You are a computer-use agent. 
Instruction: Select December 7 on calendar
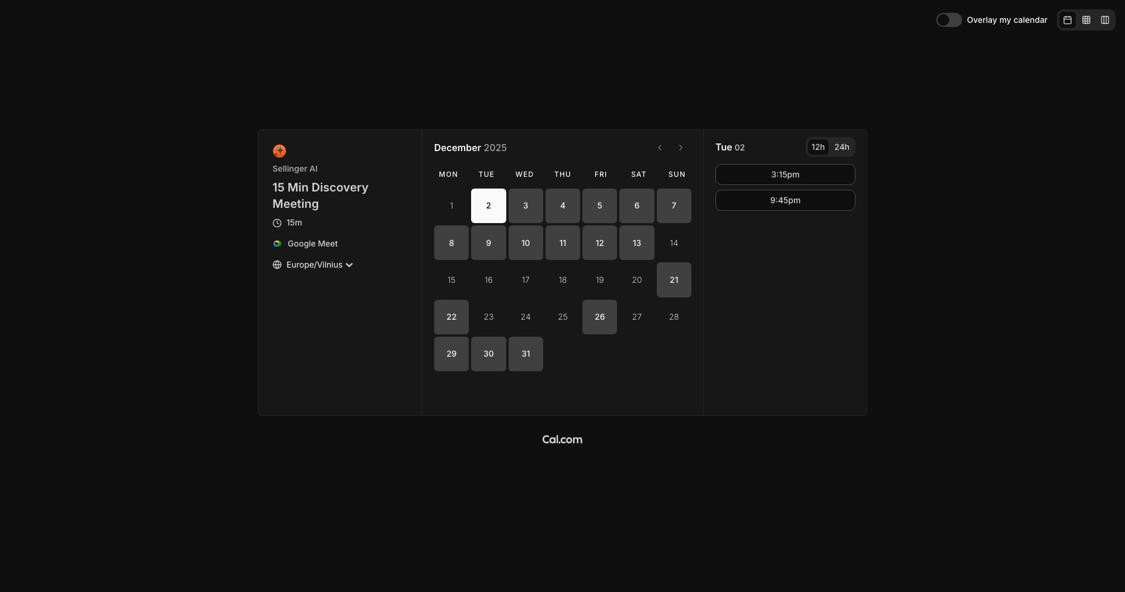(674, 206)
